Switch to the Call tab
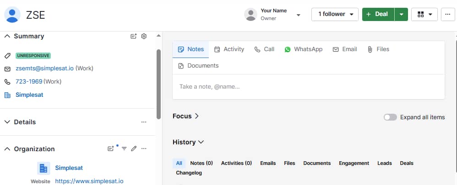 pyautogui.click(x=264, y=49)
